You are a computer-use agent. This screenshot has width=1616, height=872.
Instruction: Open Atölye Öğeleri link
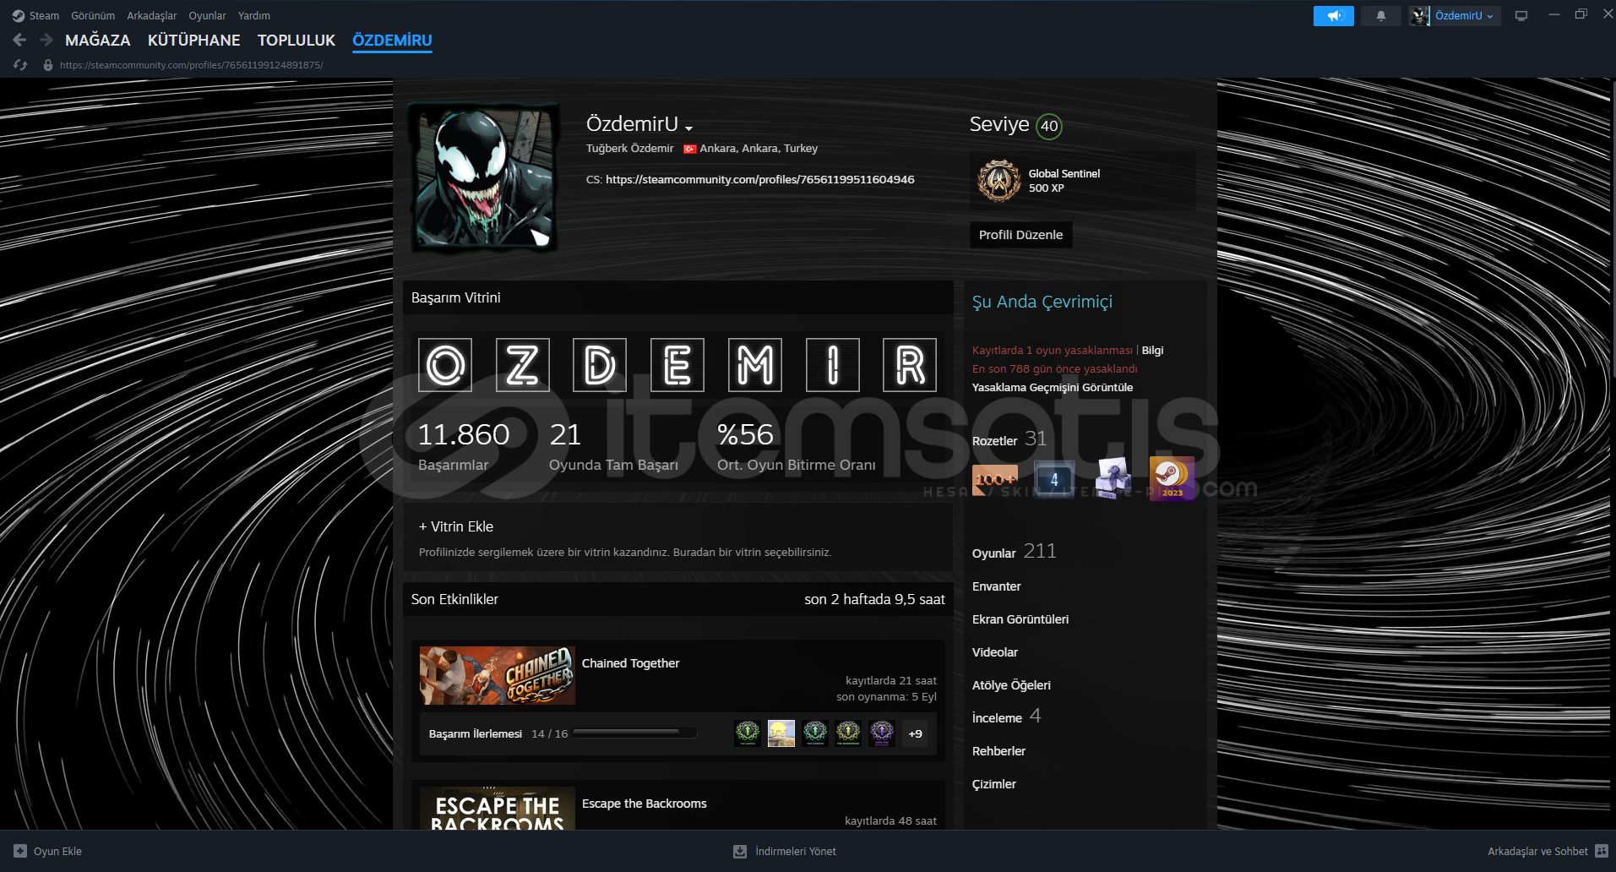tap(1011, 685)
